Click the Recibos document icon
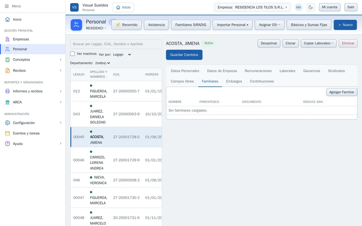This screenshot has width=362, height=226. pos(8,70)
